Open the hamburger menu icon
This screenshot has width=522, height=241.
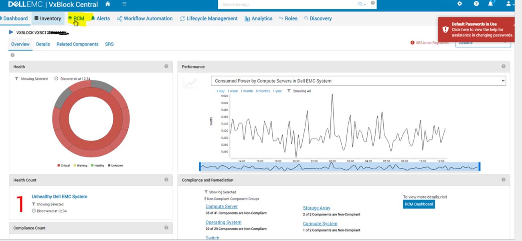[x=124, y=4]
